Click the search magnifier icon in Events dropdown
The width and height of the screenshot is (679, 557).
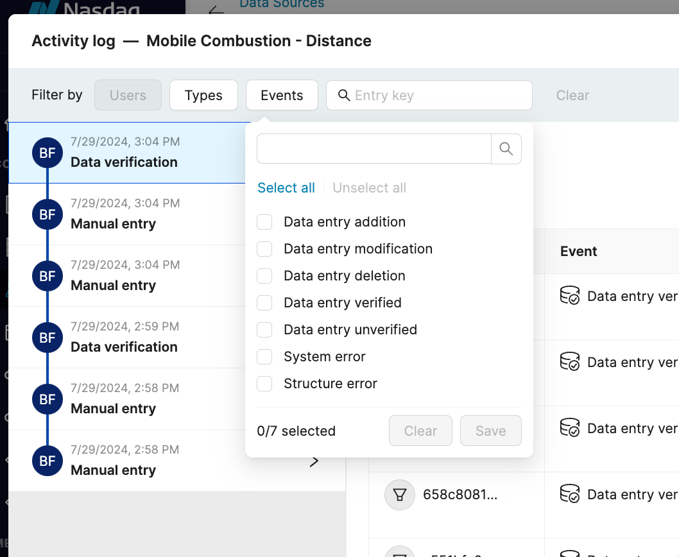click(506, 149)
